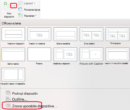
Task: Click the Ponastavljanje label
Action: 32,10
